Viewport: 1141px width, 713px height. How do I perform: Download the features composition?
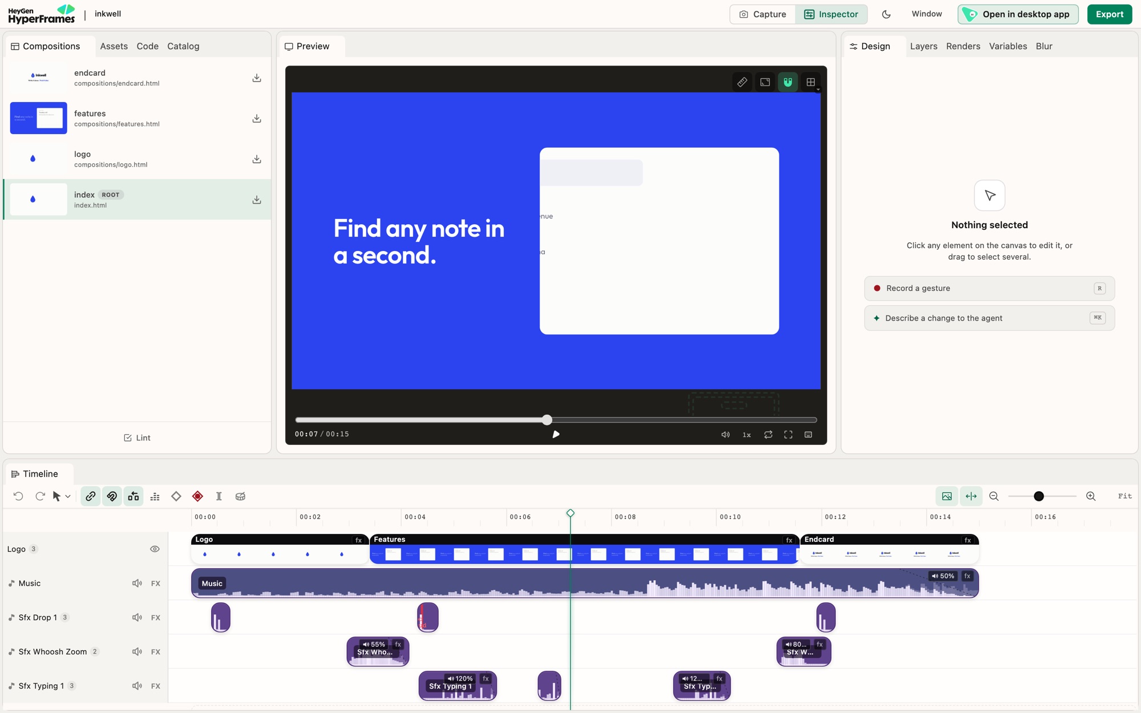[257, 118]
